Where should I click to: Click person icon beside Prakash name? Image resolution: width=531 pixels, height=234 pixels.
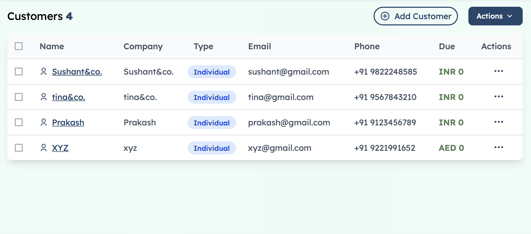coord(44,122)
